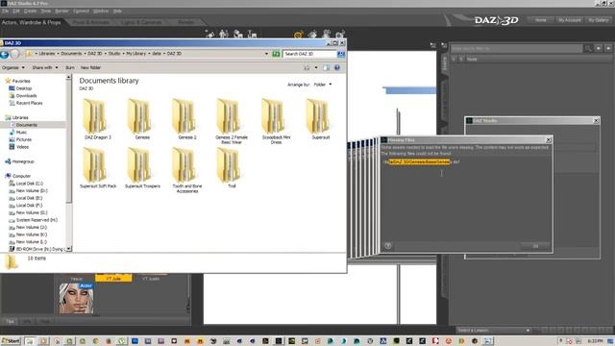Click the Libraries node in navigation pane
The width and height of the screenshot is (615, 346).
tap(20, 117)
